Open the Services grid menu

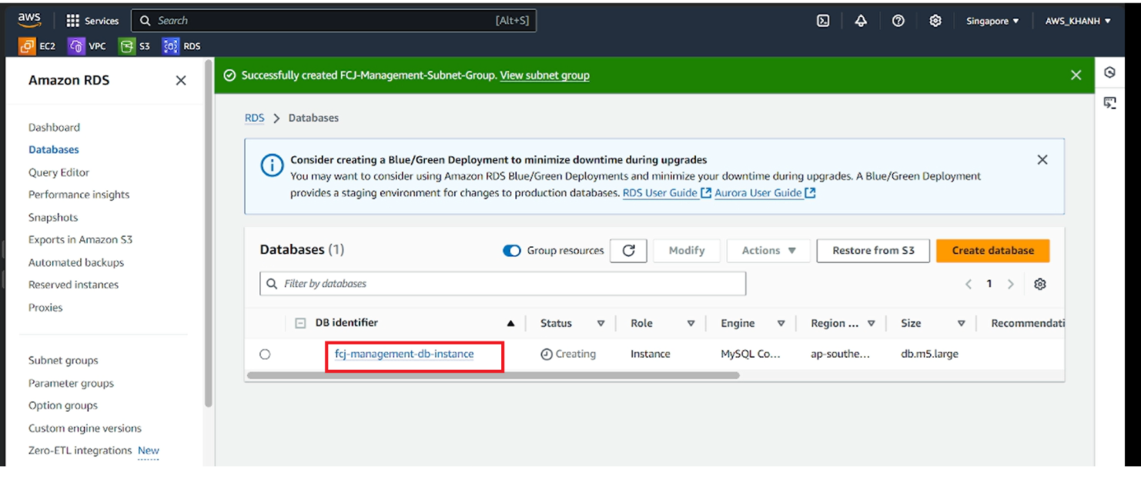pyautogui.click(x=92, y=21)
